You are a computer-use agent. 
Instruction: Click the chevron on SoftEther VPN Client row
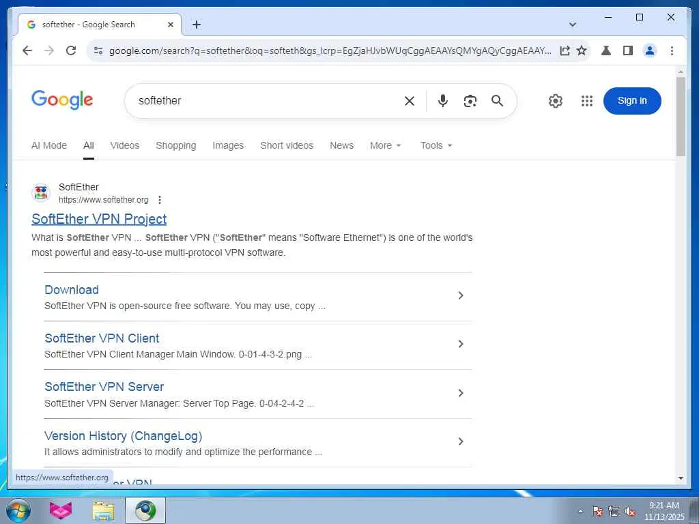[x=461, y=344]
